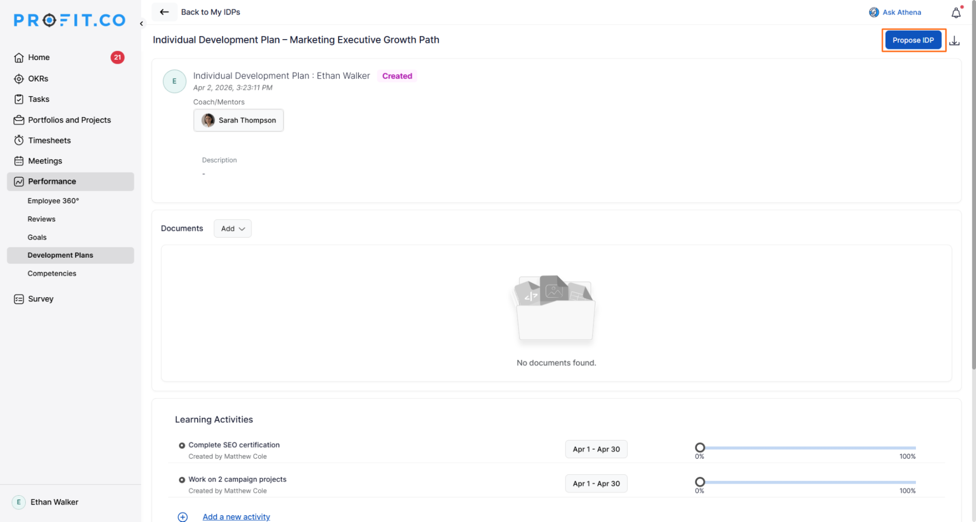Open the notifications bell
This screenshot has height=522, width=976.
pyautogui.click(x=956, y=13)
